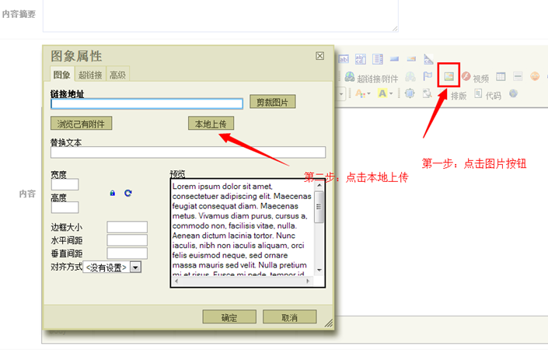Switch to the 高级 tab
The width and height of the screenshot is (548, 353).
117,75
